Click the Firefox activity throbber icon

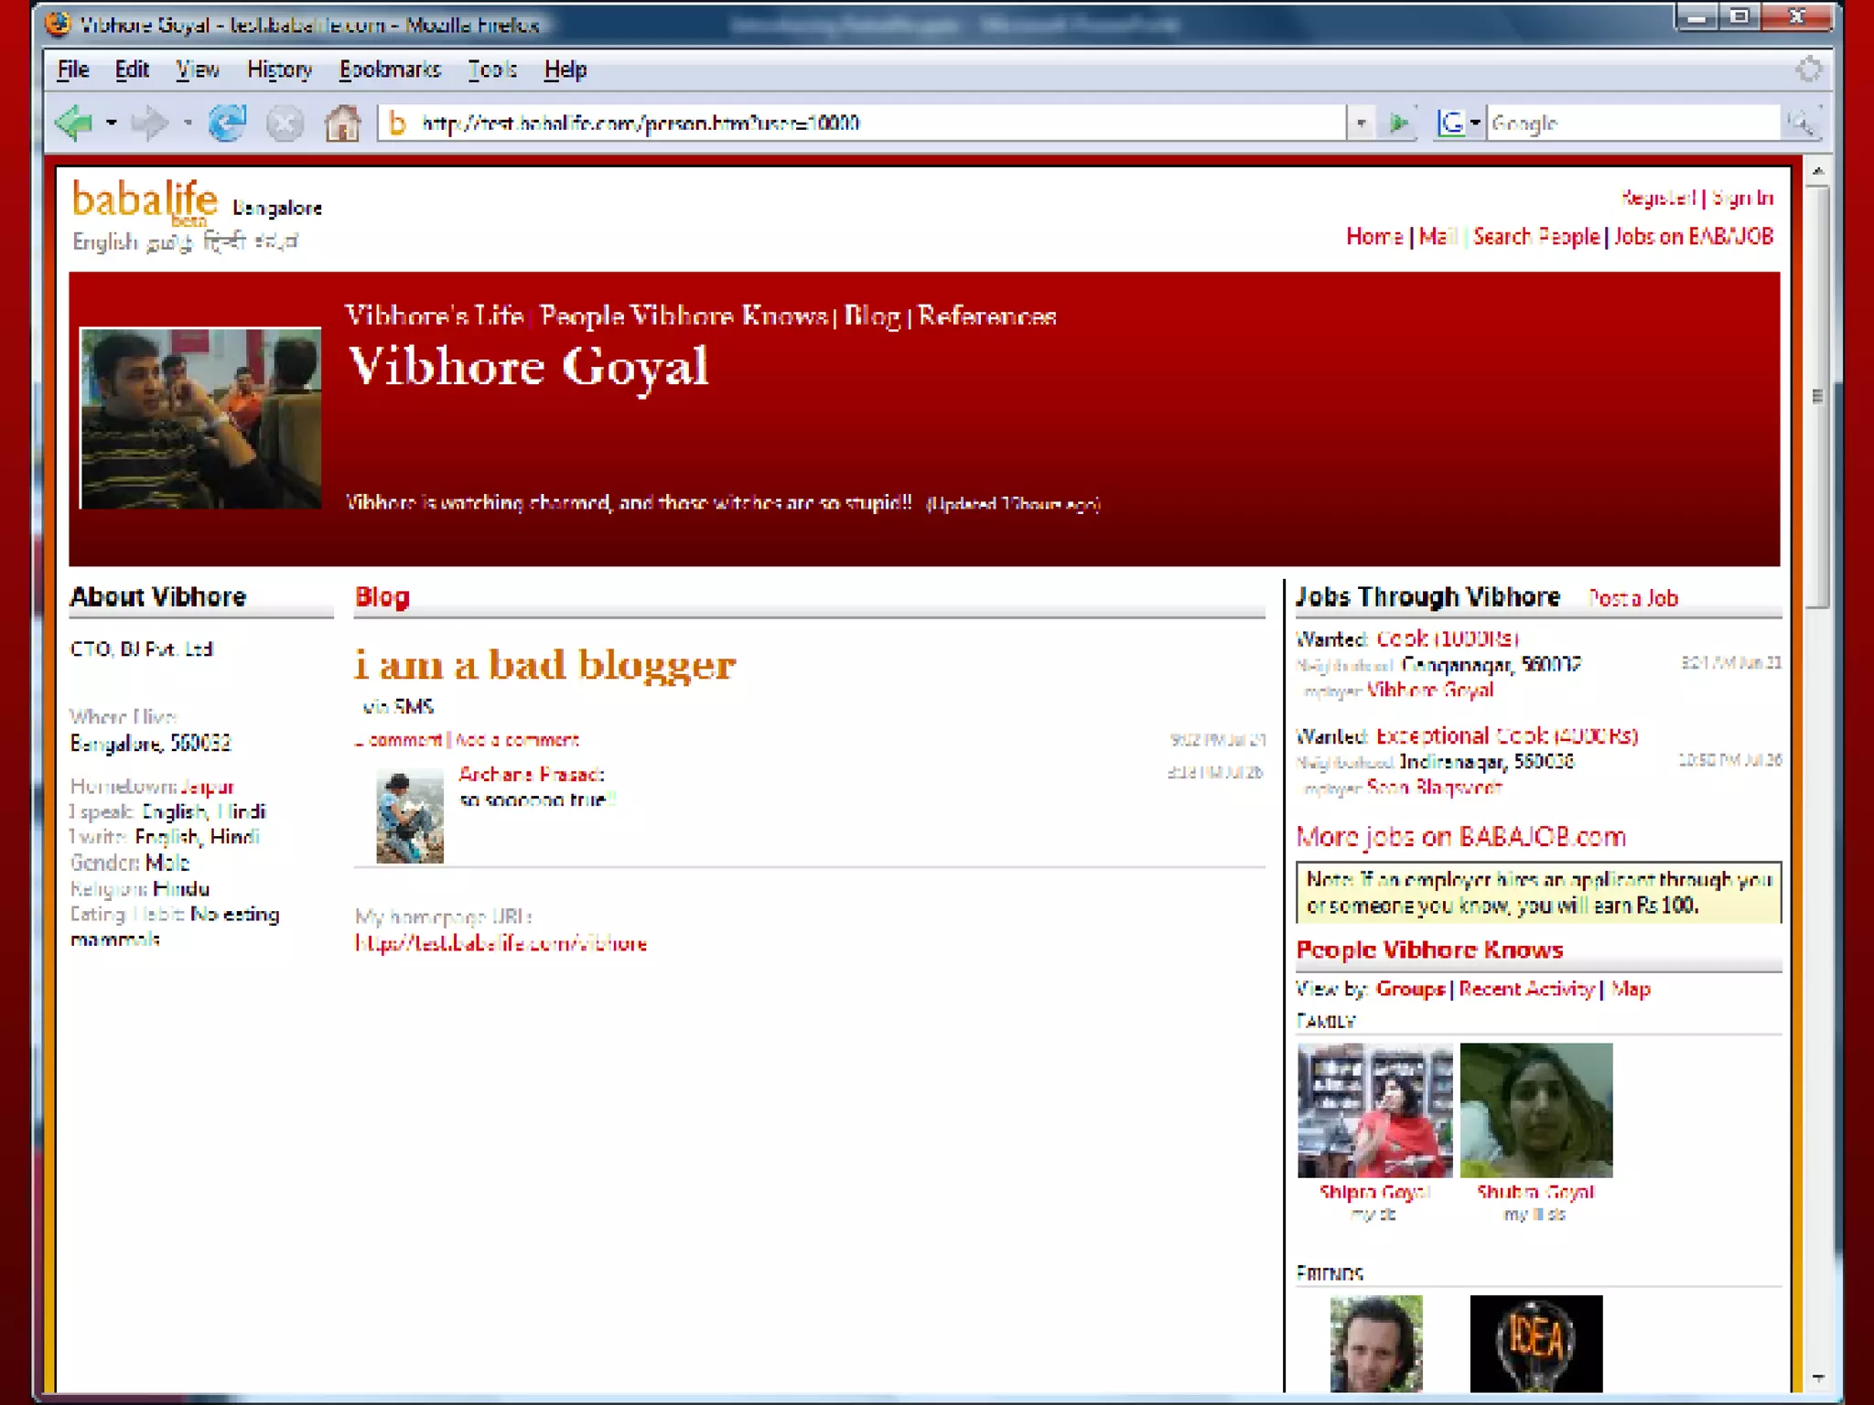[1808, 70]
